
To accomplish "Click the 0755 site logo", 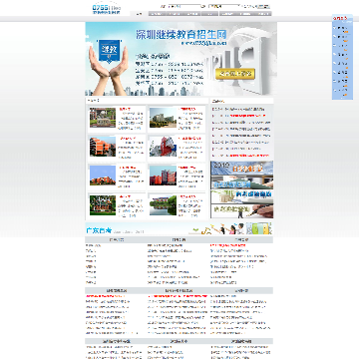I will [x=107, y=9].
